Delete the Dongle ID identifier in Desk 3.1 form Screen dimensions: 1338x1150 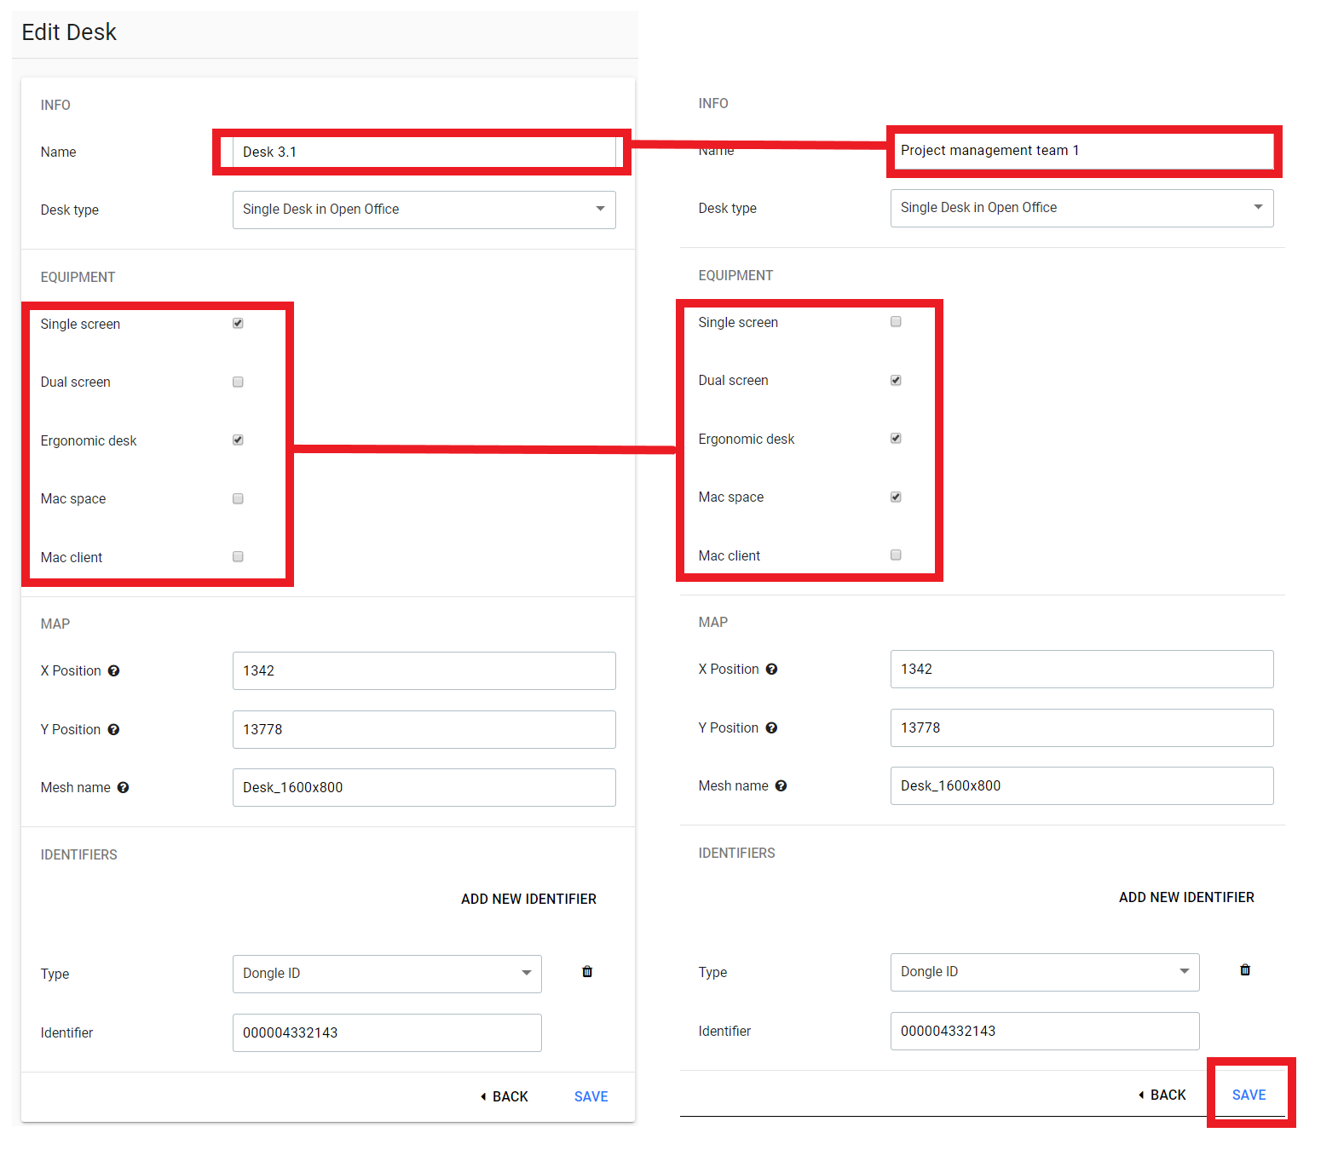(587, 972)
